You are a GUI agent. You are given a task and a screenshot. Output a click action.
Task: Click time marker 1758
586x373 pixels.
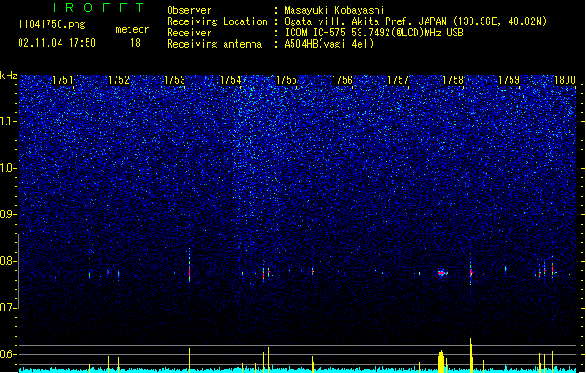pyautogui.click(x=454, y=80)
